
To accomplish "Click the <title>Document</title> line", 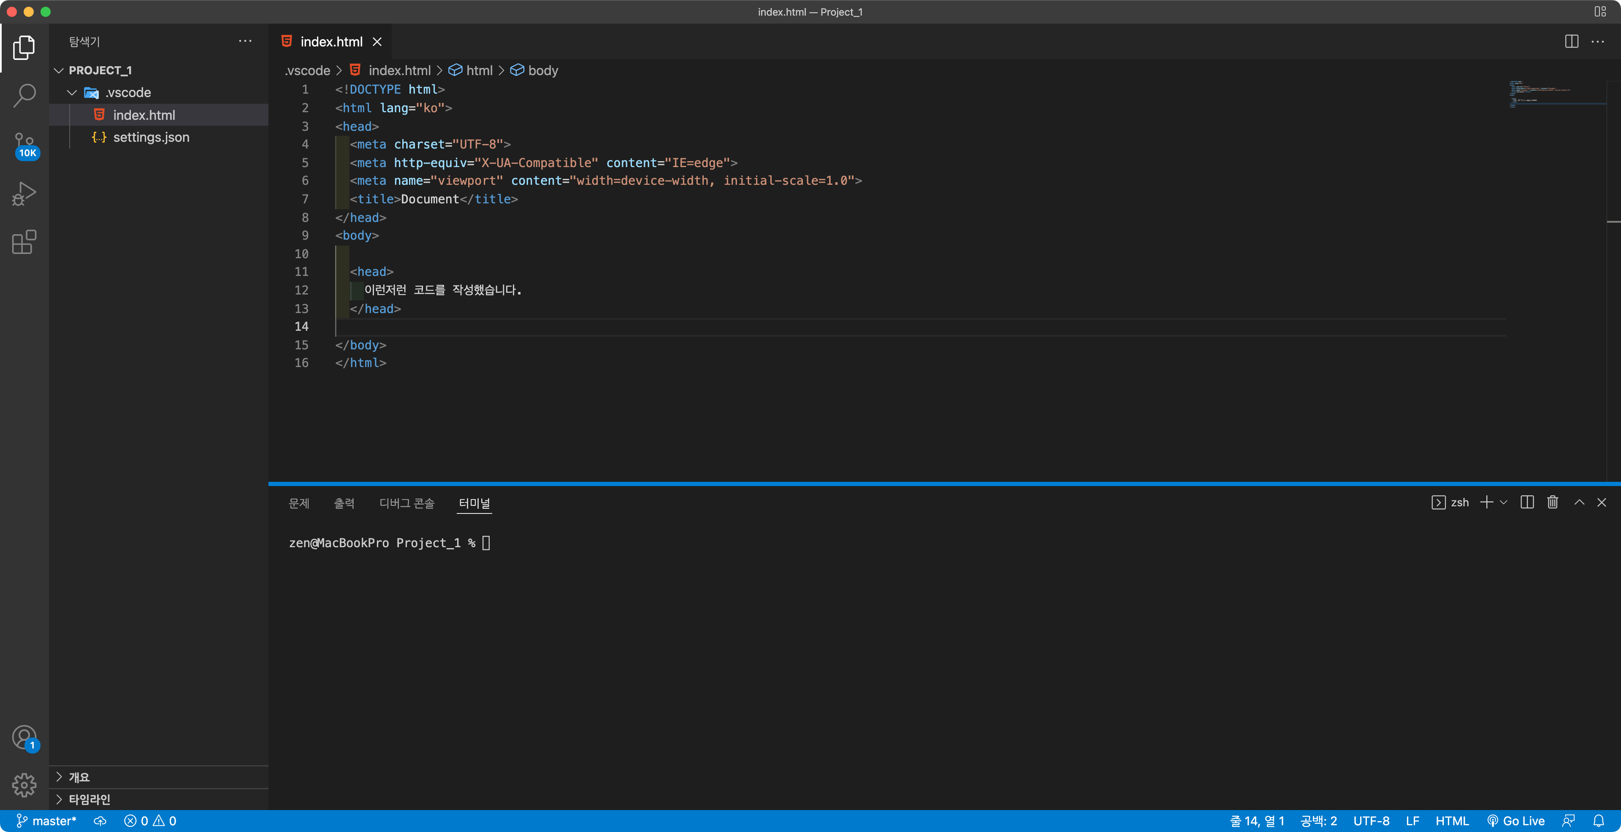I will (434, 199).
